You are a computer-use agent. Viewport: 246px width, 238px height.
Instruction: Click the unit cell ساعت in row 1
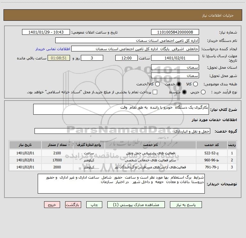[x=89, y=153]
